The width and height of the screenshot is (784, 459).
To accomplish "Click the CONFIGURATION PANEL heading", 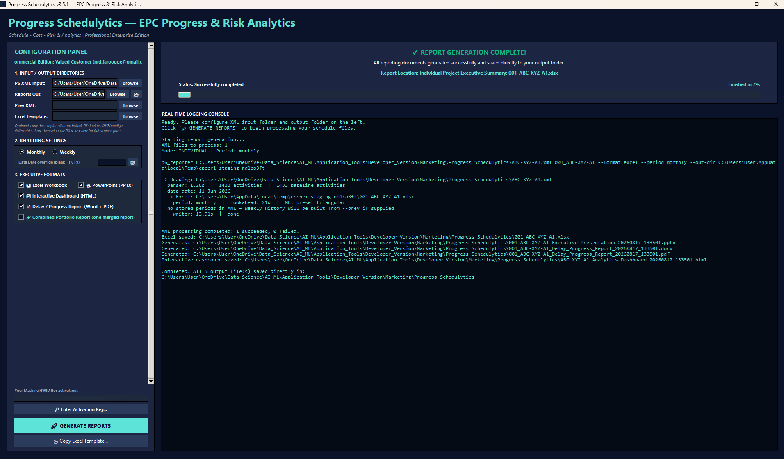I will pyautogui.click(x=51, y=52).
